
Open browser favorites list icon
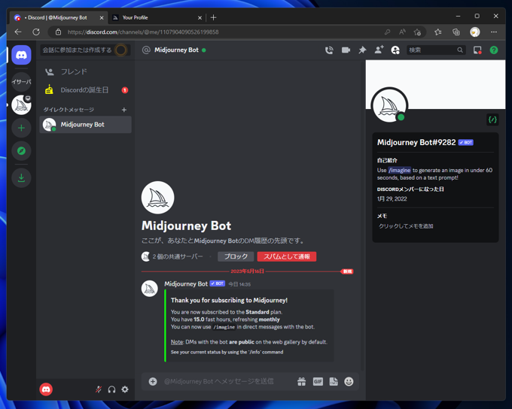tap(438, 32)
